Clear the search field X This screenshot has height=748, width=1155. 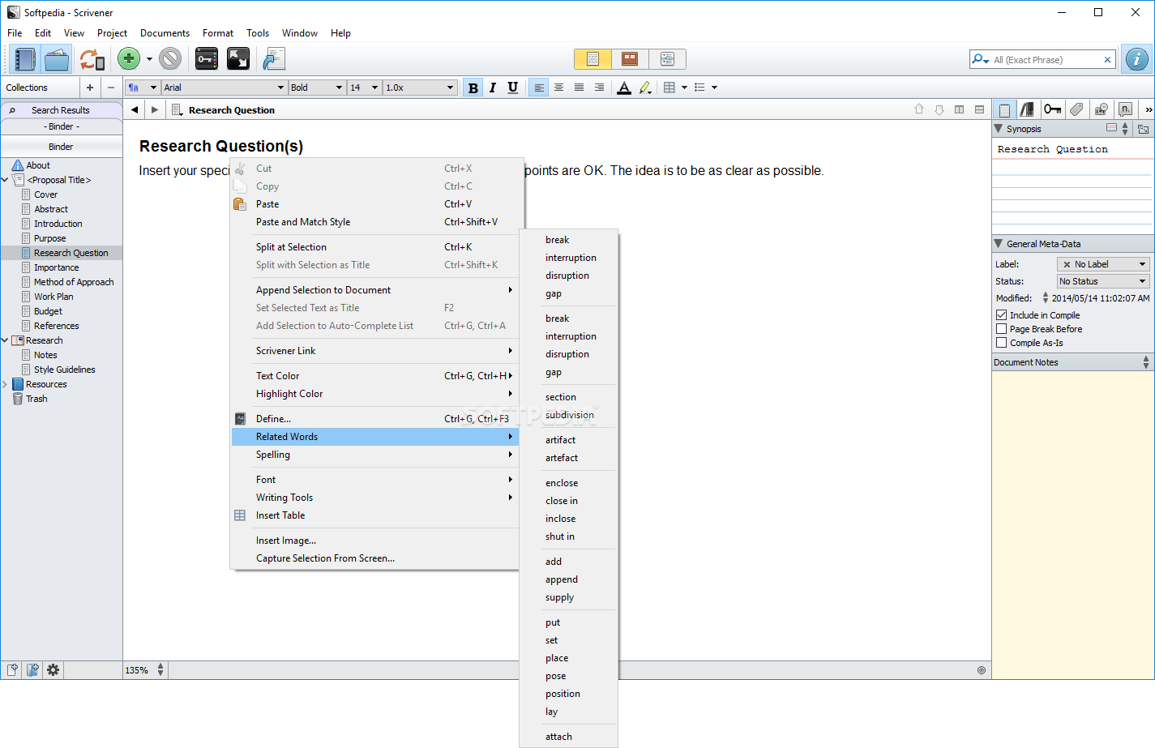[1107, 59]
